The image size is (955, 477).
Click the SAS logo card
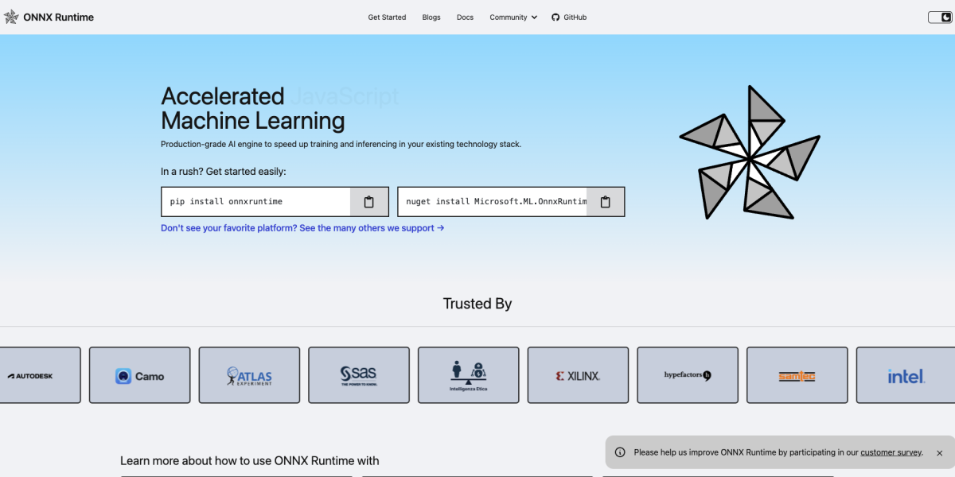359,375
